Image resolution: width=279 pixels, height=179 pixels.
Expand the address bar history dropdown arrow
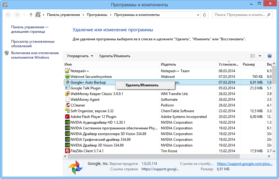(x=197, y=14)
